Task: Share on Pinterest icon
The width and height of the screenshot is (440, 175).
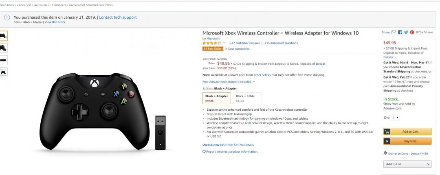Action: pyautogui.click(x=412, y=32)
